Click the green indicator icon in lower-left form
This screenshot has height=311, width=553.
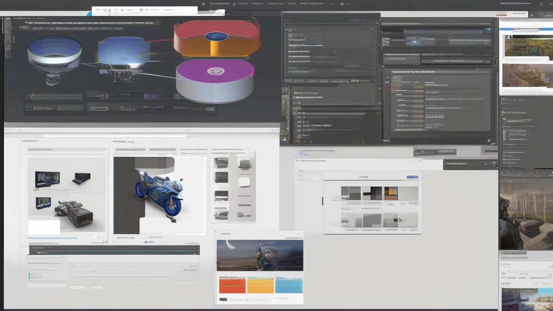tap(29, 274)
